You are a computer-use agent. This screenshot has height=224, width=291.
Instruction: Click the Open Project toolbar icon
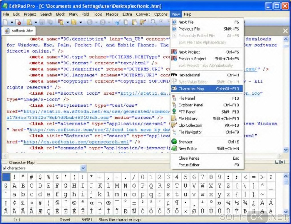click(61, 22)
